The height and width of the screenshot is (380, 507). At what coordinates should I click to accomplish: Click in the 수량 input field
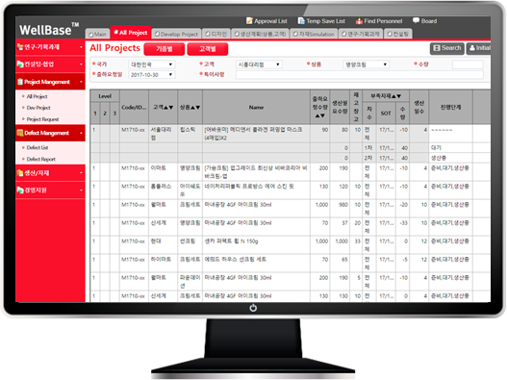point(468,64)
